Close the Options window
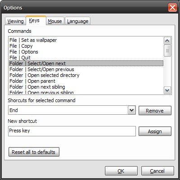This screenshot has height=180, width=180. point(172,8)
